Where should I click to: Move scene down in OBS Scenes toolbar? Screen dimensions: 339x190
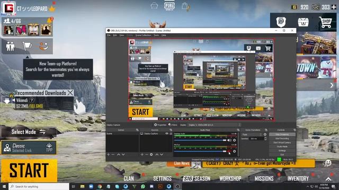click(123, 155)
